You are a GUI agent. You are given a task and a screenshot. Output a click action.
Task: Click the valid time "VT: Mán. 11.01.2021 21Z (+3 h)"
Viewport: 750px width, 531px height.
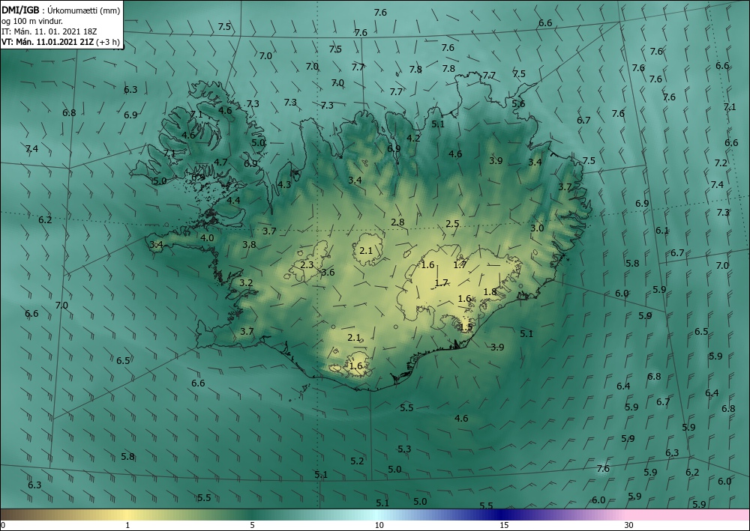point(60,42)
